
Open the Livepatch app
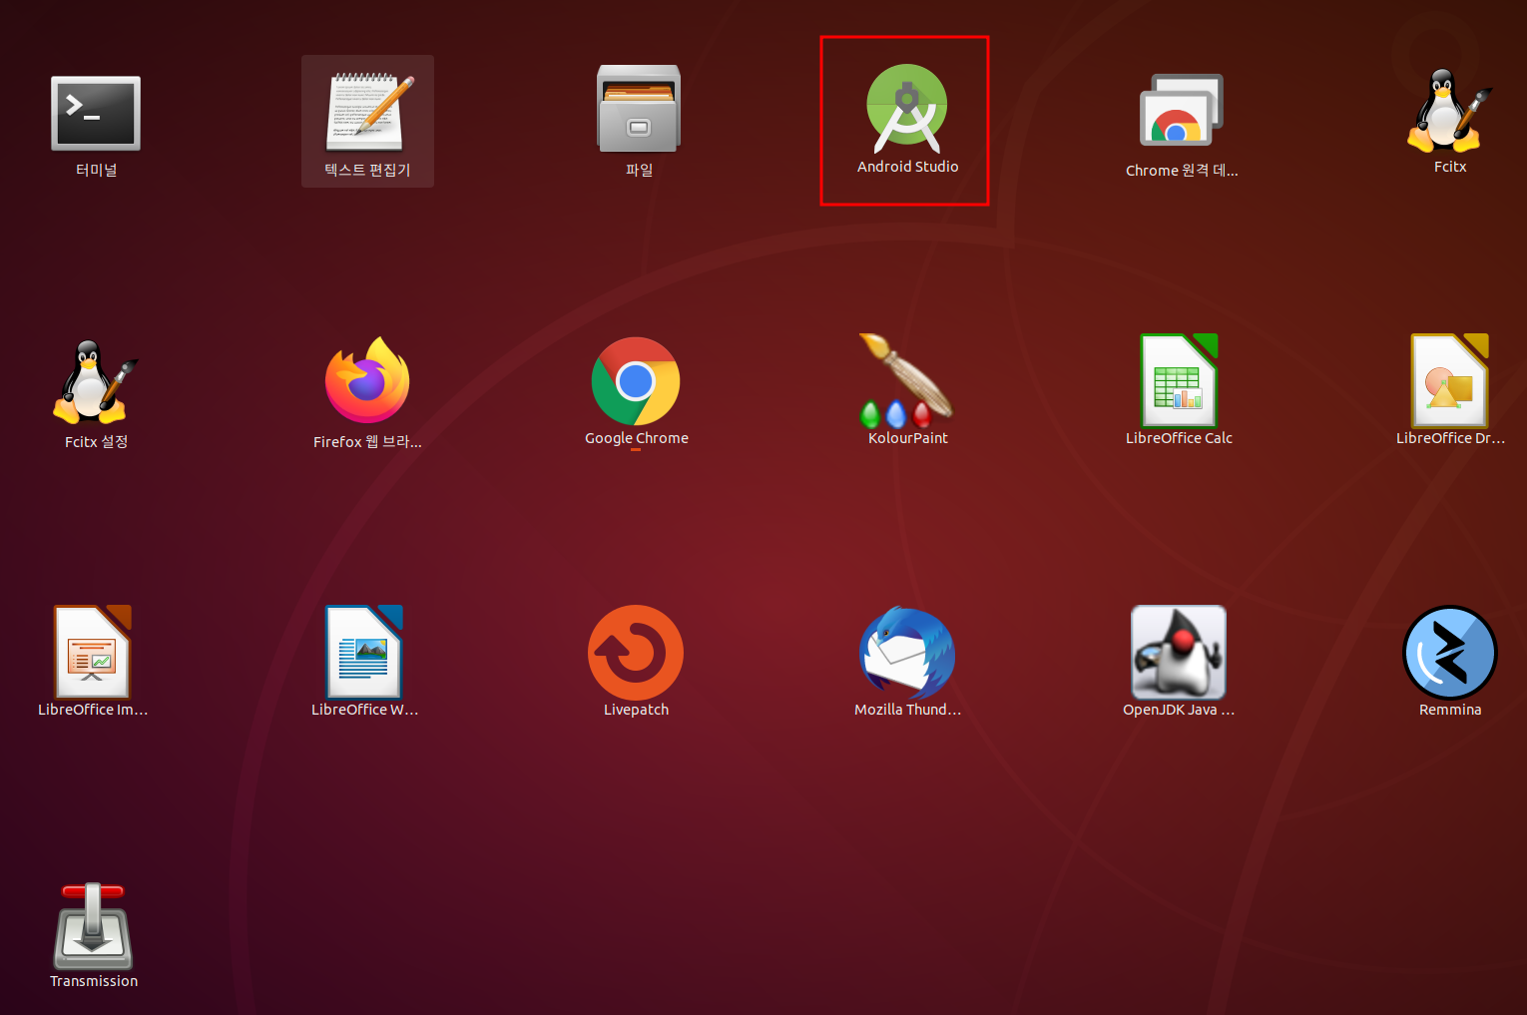coord(636,653)
